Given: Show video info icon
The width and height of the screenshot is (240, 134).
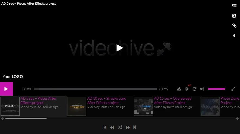Looking at the screenshot, I should (x=234, y=36).
